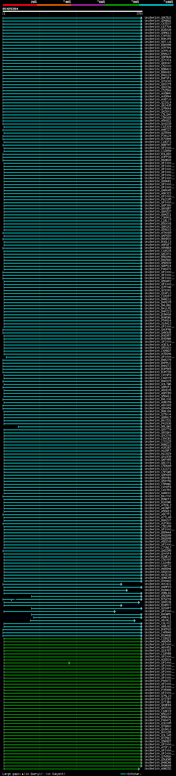This screenshot has height=776, width=176.
Task: Open hit UniRef100_A9BL61
Action: tap(158, 593)
